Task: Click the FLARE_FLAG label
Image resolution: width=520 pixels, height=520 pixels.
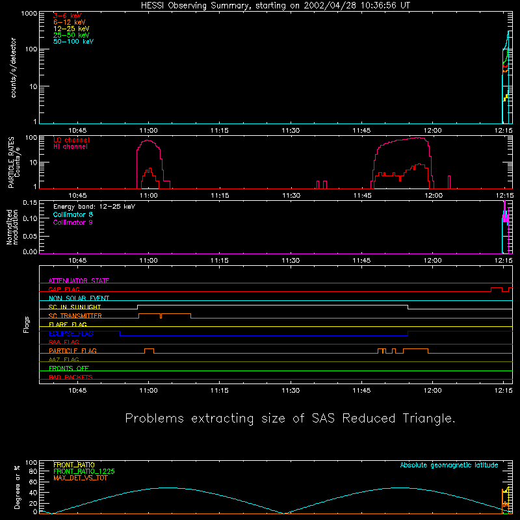Action: (x=68, y=324)
